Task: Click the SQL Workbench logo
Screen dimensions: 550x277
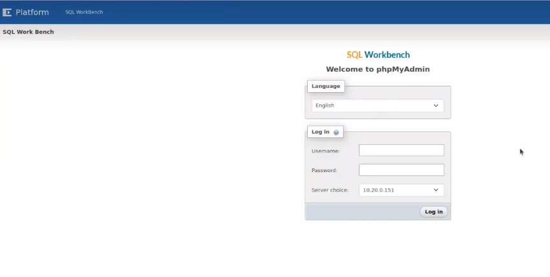Action: (x=378, y=55)
